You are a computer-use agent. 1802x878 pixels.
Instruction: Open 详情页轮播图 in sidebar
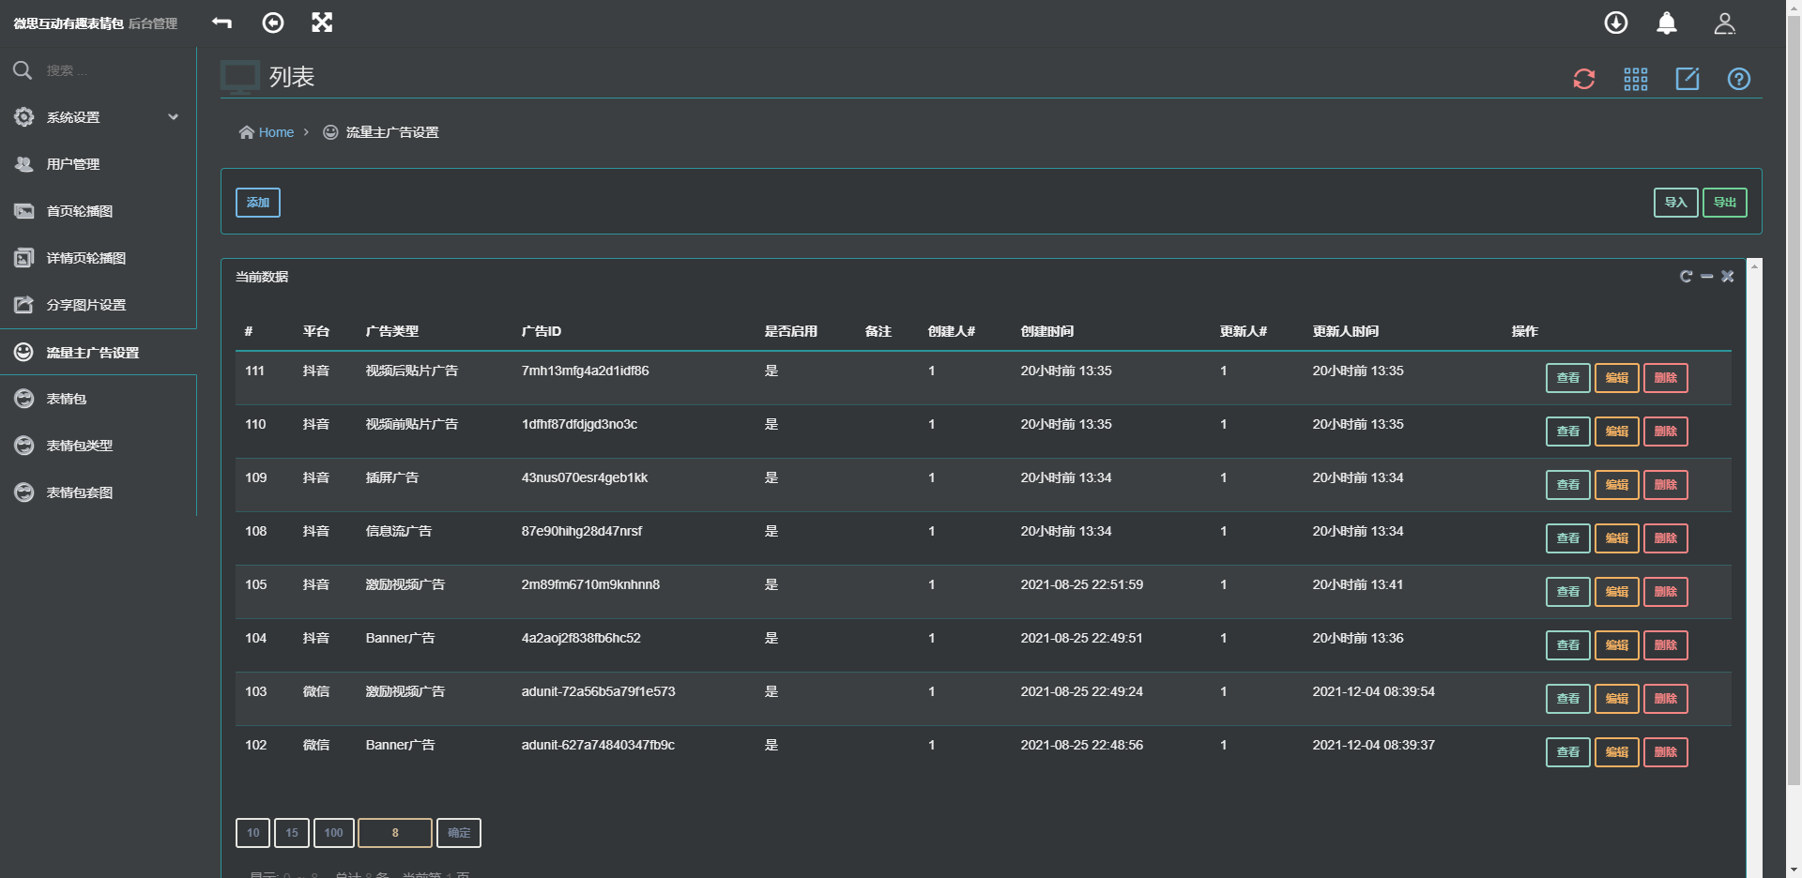pyautogui.click(x=98, y=258)
